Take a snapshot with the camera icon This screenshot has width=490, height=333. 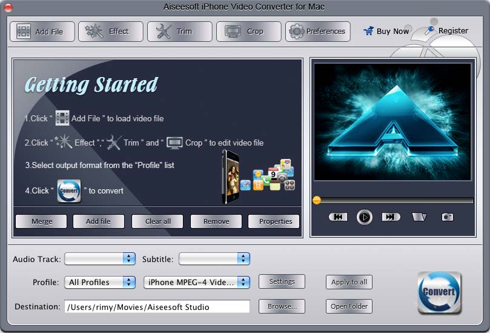point(447,217)
